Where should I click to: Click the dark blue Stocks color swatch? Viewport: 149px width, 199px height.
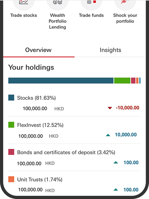[11, 98]
